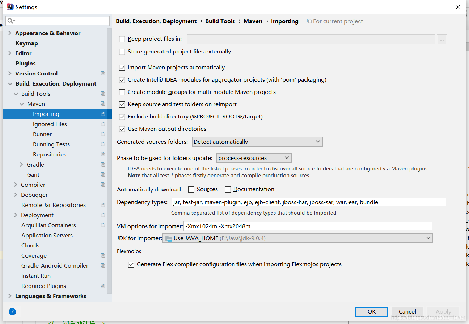Toggle Create IntelliJ IDEA modules for aggregator projects
The height and width of the screenshot is (324, 469).
pos(122,80)
